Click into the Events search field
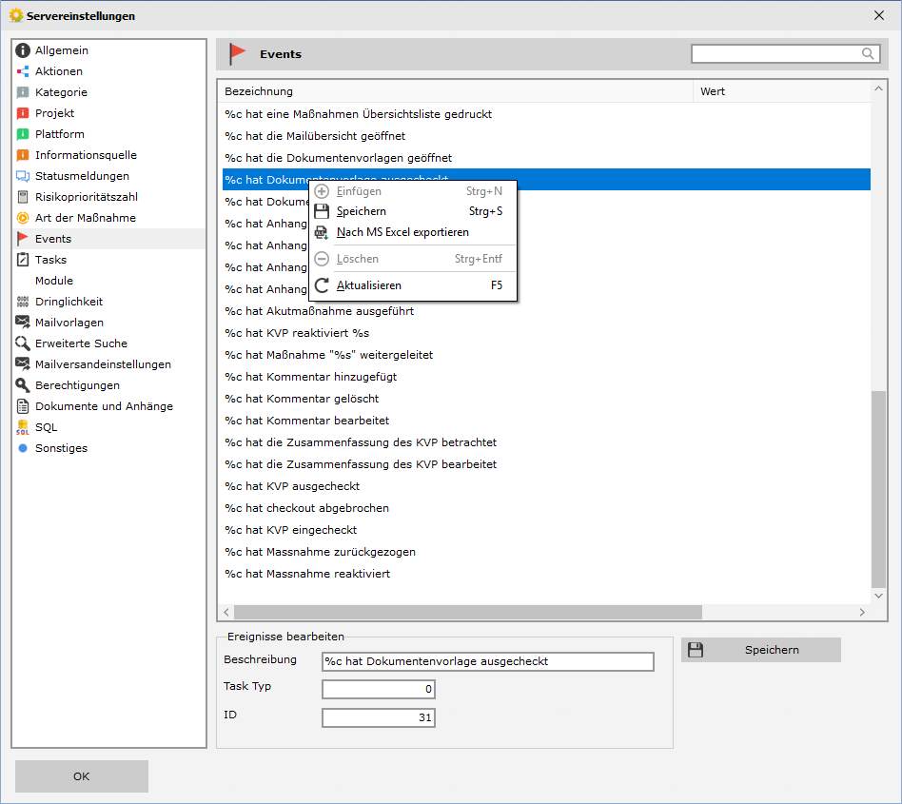This screenshot has height=804, width=902. click(776, 54)
